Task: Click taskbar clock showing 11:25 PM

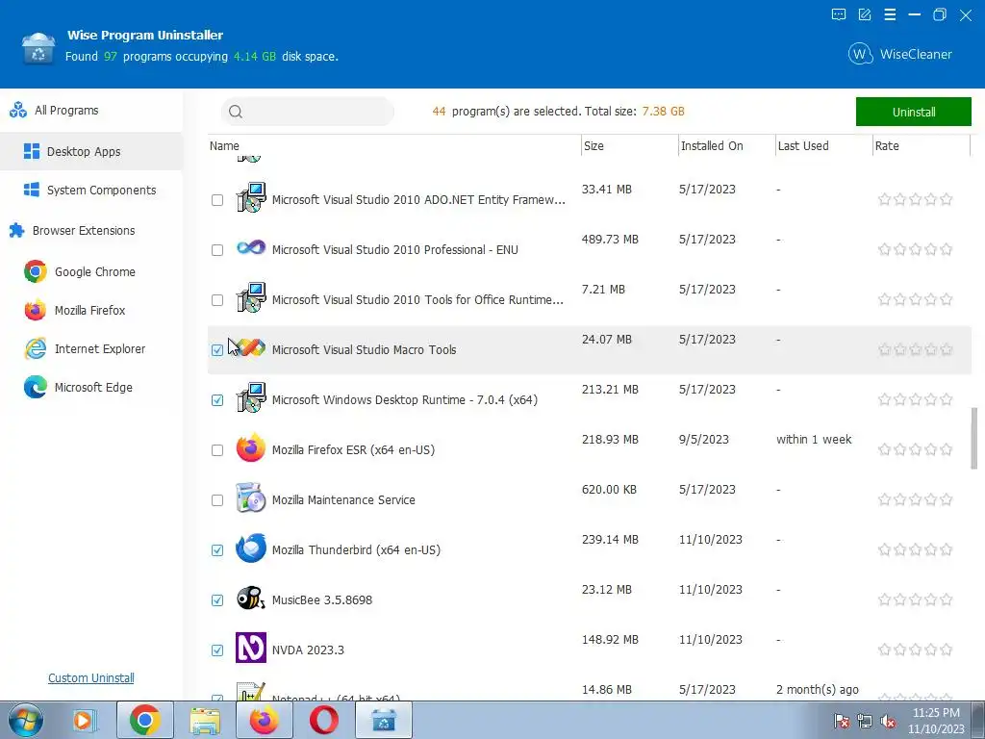Action: coord(936,713)
